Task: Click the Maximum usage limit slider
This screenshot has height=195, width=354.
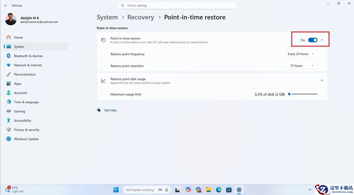Action: [303, 94]
